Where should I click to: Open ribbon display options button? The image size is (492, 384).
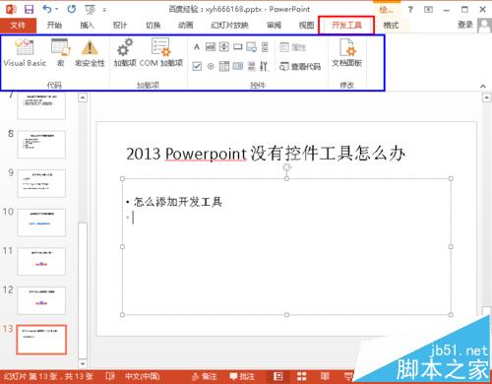428,10
